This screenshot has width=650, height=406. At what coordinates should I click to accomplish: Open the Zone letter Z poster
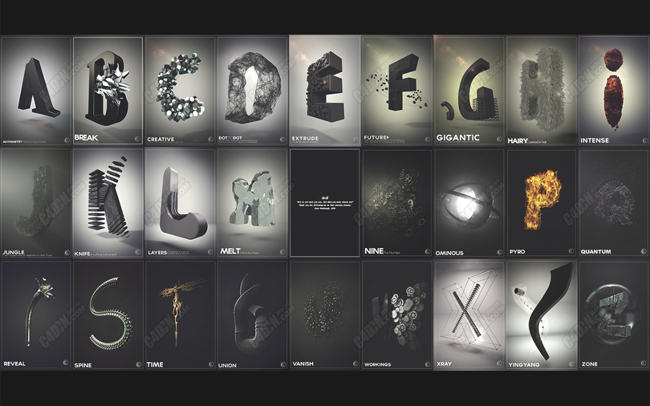[x=614, y=315]
